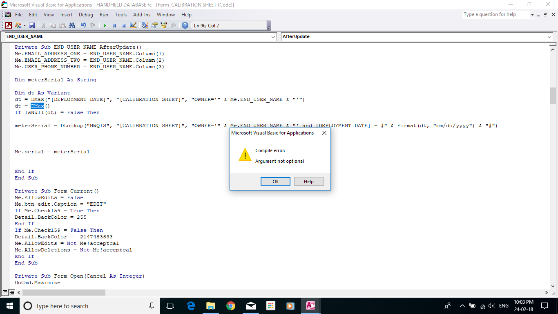558x314 pixels.
Task: Click the Paste clipboard icon
Action: point(62,25)
